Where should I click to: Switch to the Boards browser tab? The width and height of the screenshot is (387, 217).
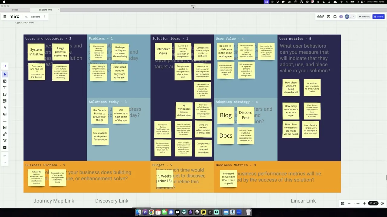pyautogui.click(x=15, y=10)
